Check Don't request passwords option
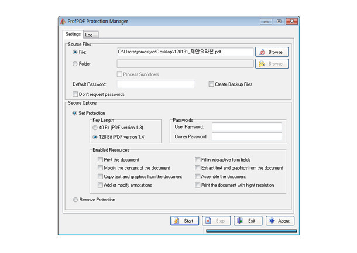Image resolution: width=357 pixels, height=253 pixels. point(75,94)
